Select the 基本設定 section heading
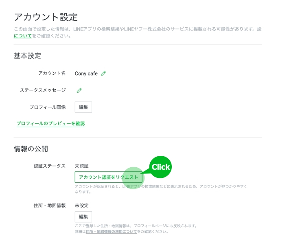The image size is (298, 246). (27, 56)
